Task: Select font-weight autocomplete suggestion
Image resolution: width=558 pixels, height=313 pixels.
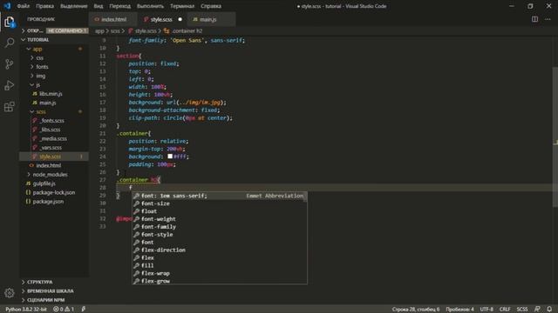Action: point(220,219)
